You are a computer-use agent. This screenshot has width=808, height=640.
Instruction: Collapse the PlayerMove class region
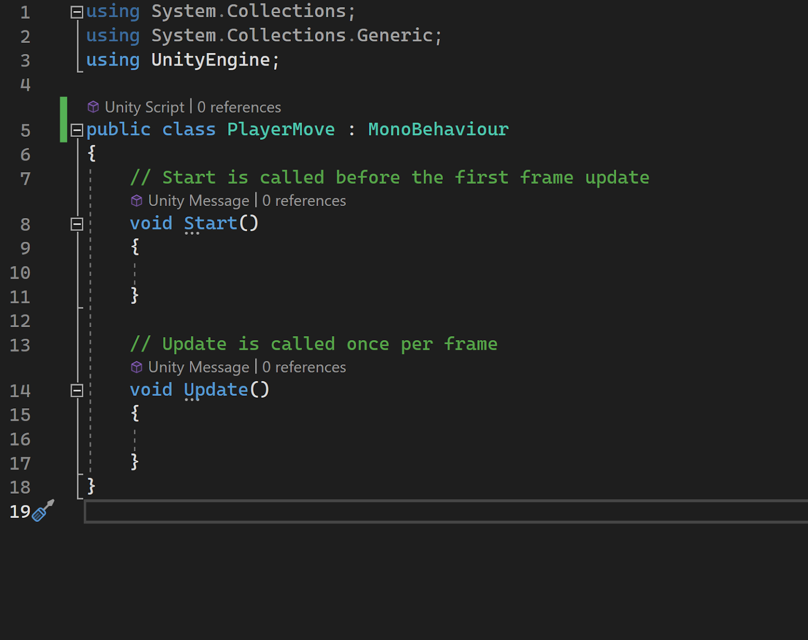(77, 130)
